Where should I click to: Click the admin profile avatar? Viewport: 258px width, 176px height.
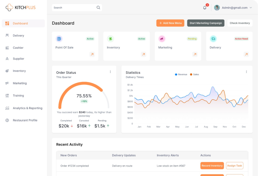217,8
